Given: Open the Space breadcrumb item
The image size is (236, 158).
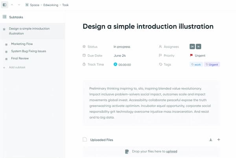Looking at the screenshot, I should point(34,5).
